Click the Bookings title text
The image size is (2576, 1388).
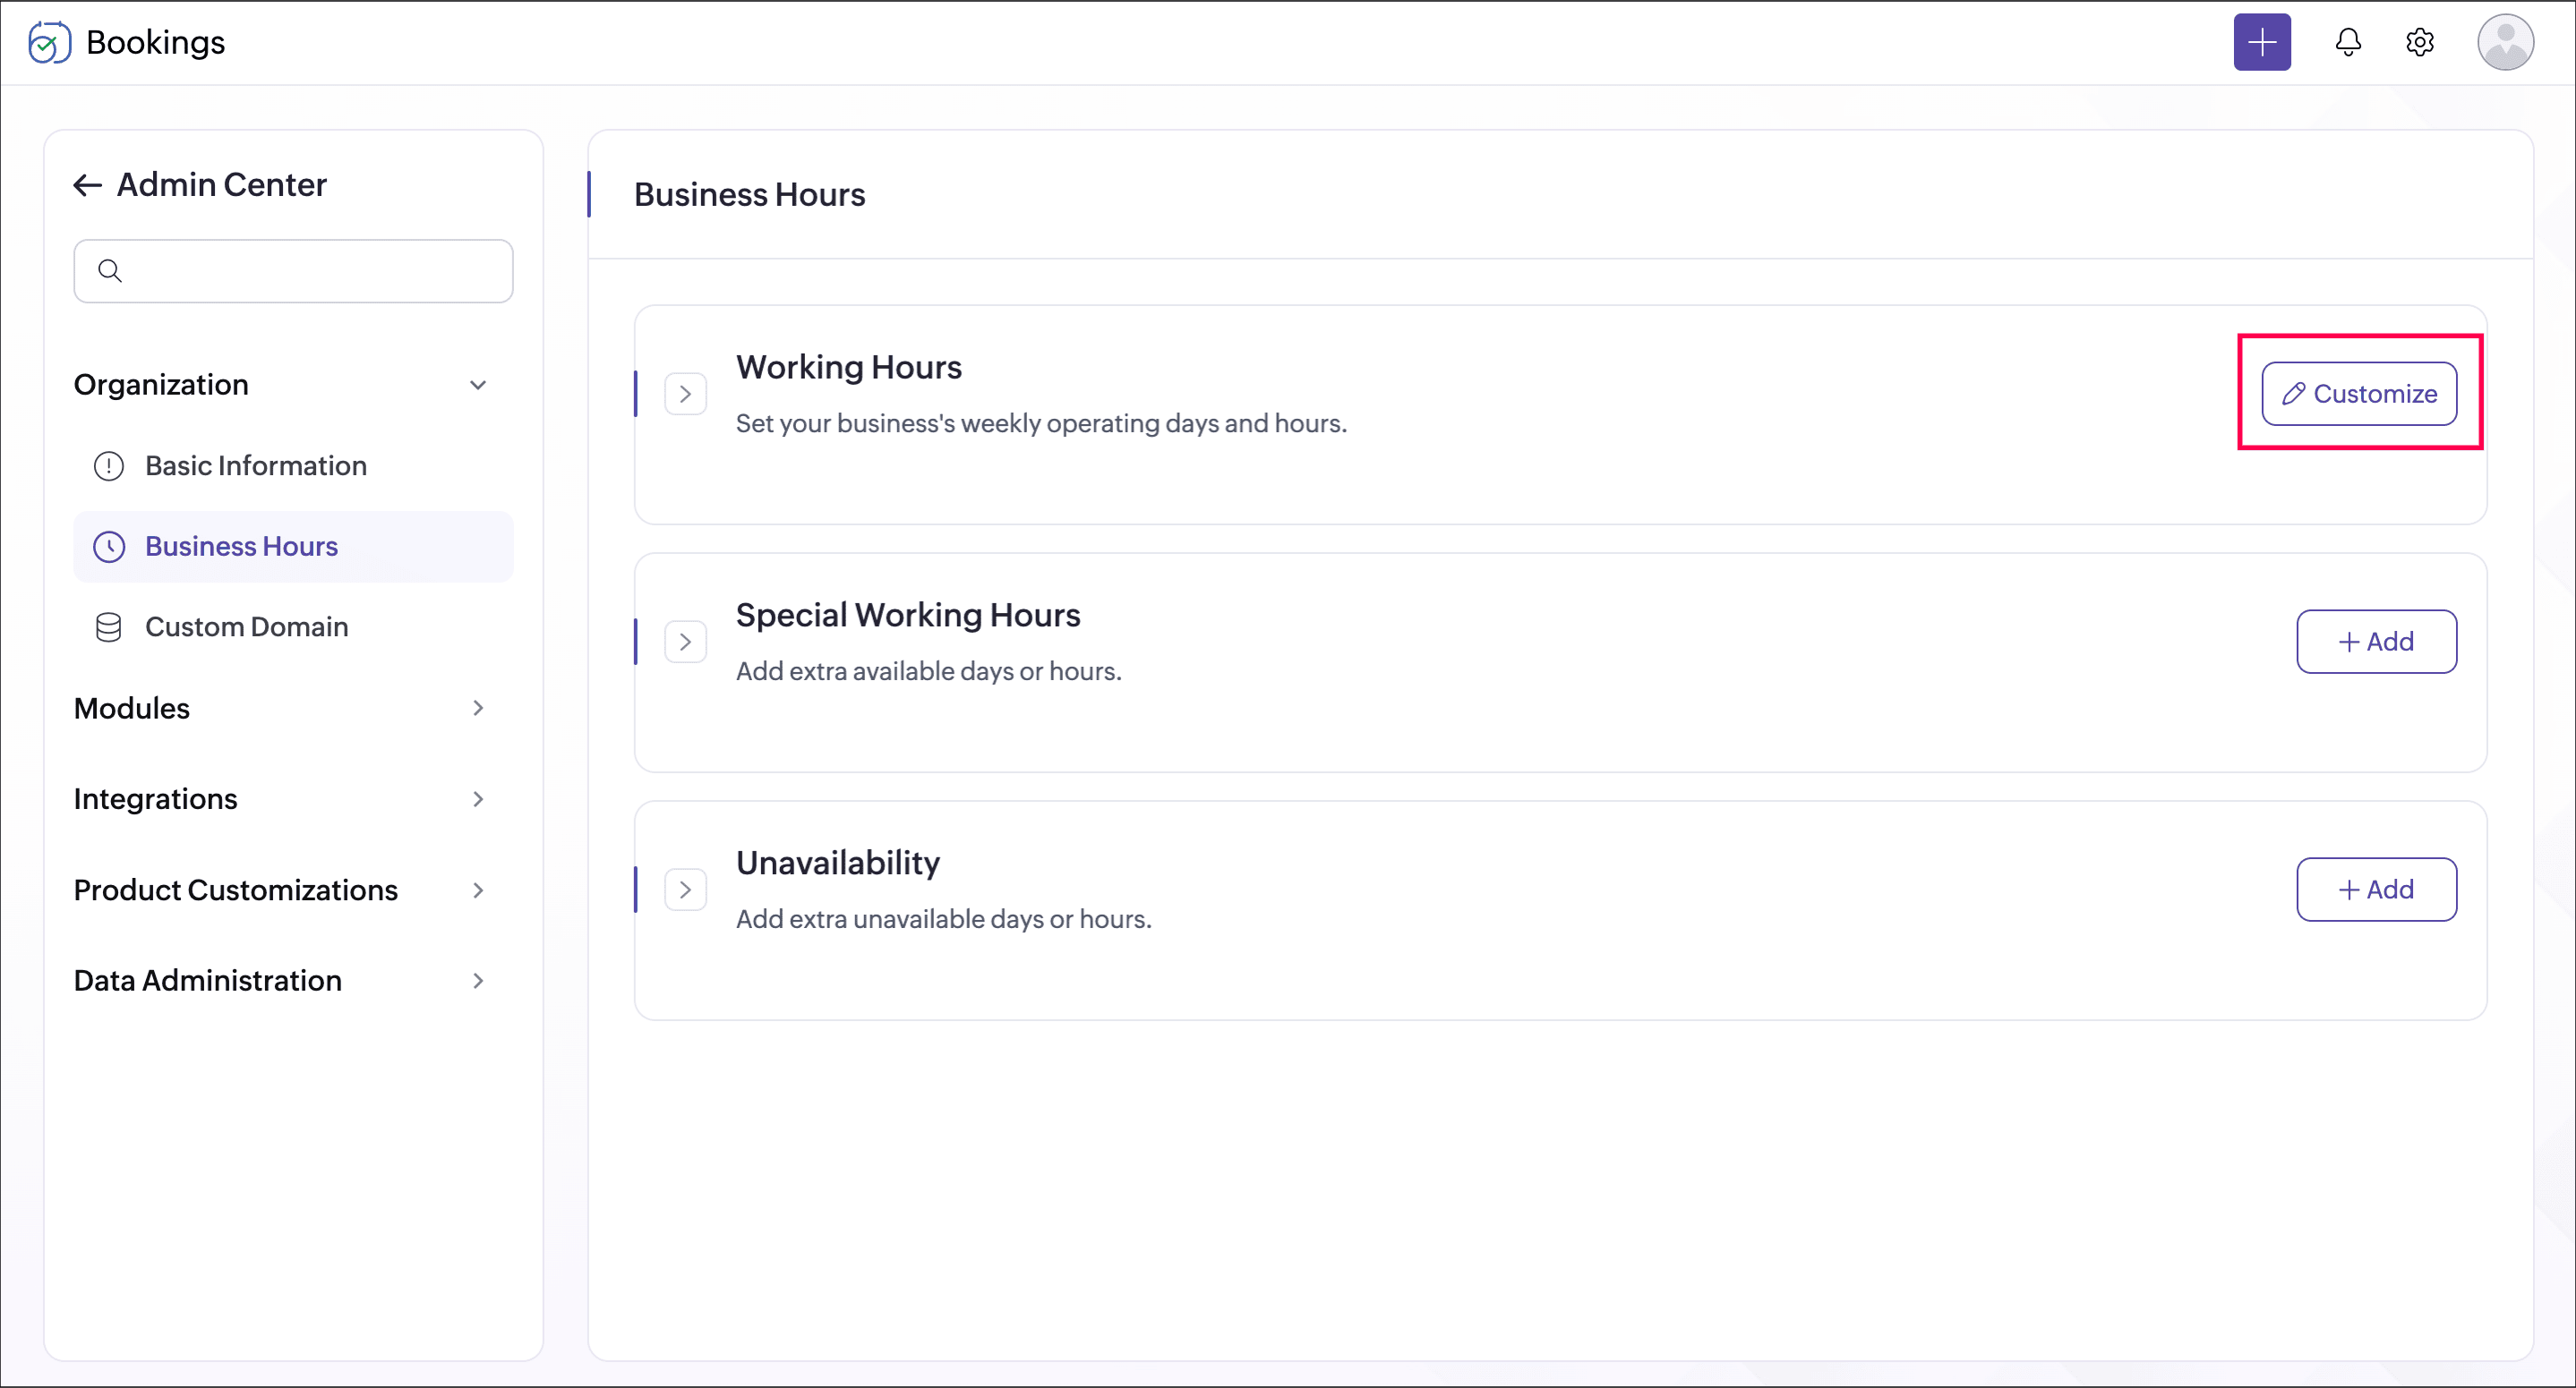156,42
